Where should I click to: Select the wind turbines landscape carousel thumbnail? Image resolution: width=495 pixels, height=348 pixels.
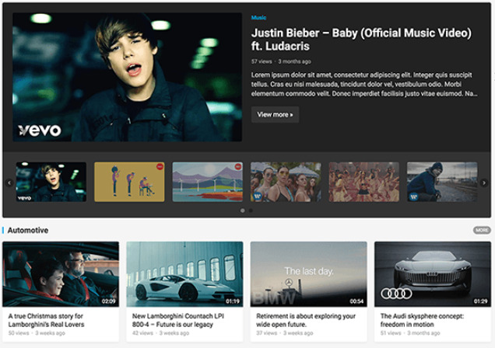(x=208, y=182)
